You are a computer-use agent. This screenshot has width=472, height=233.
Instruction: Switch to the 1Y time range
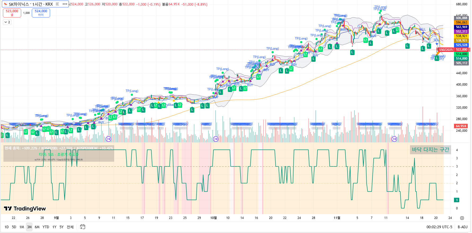(x=54, y=227)
